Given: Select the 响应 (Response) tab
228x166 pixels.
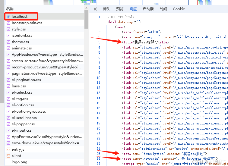Looking at the screenshot, I should [133, 9].
